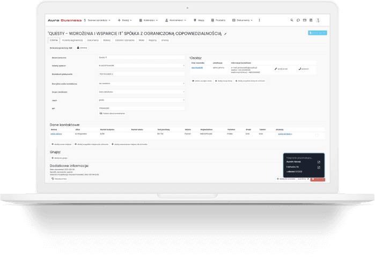The height and width of the screenshot is (258, 375).
Task: Click the lock button near Blokada sprzedaży
Action: pyautogui.click(x=82, y=48)
